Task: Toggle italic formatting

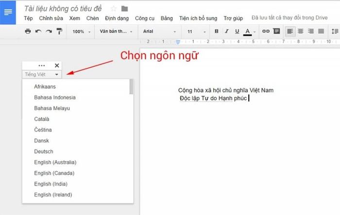Action: [x=227, y=31]
